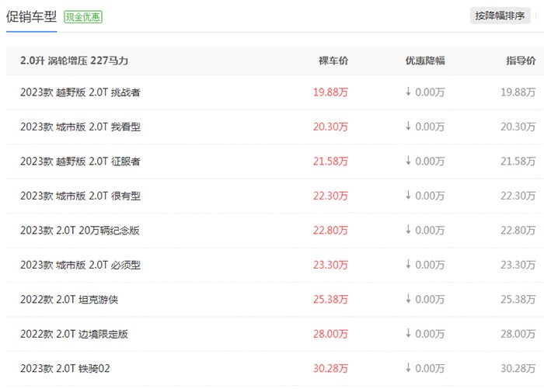Open 2023款 城市版 2.0T 很有型 model
The image size is (544, 389).
point(80,196)
